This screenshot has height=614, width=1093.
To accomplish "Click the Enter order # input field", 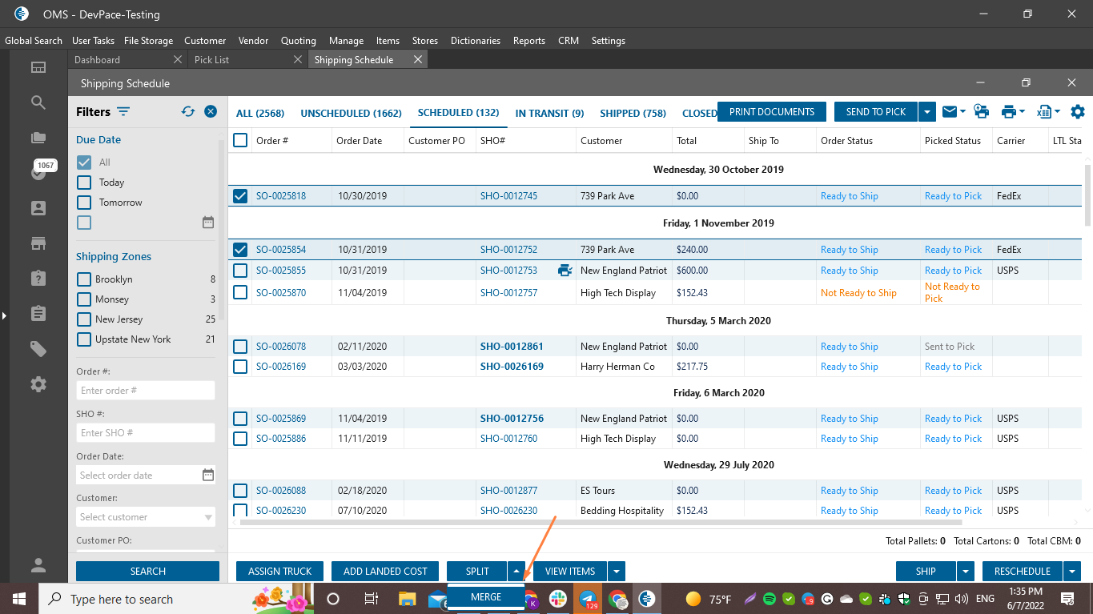I will [x=146, y=391].
